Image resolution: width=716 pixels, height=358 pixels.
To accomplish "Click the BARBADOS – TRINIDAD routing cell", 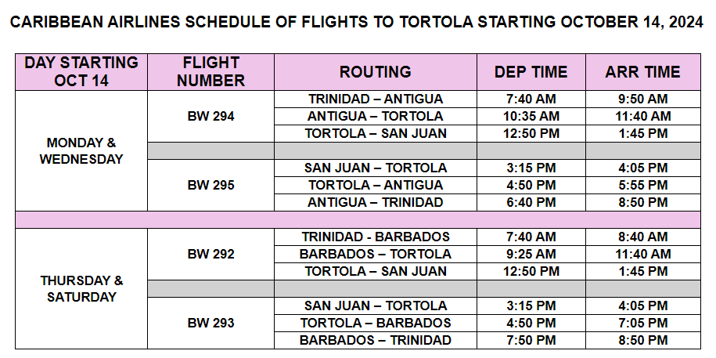I will [376, 340].
